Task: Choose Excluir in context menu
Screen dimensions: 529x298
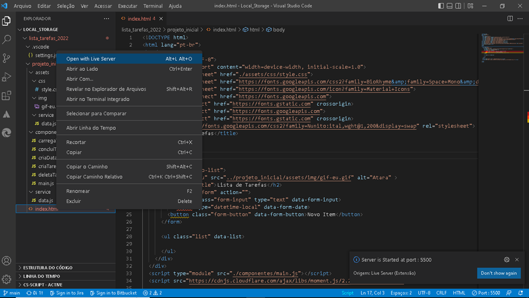Action: point(129,201)
